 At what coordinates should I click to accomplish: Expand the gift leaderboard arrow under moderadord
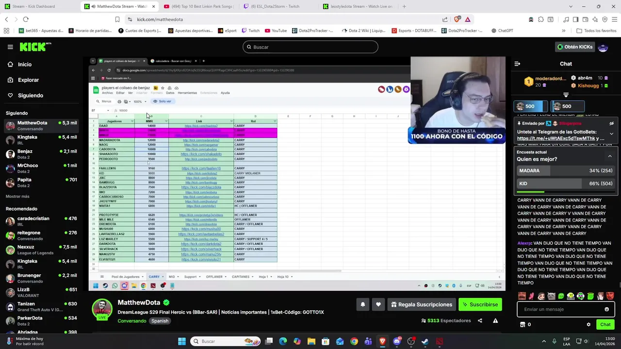566,95
